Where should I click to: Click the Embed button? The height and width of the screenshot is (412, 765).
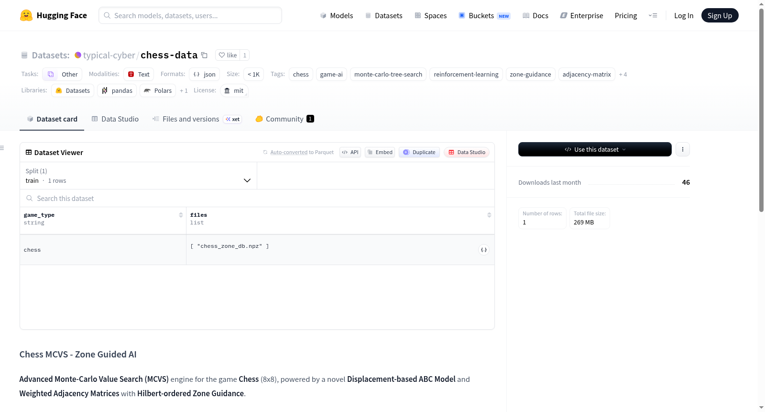pyautogui.click(x=380, y=152)
